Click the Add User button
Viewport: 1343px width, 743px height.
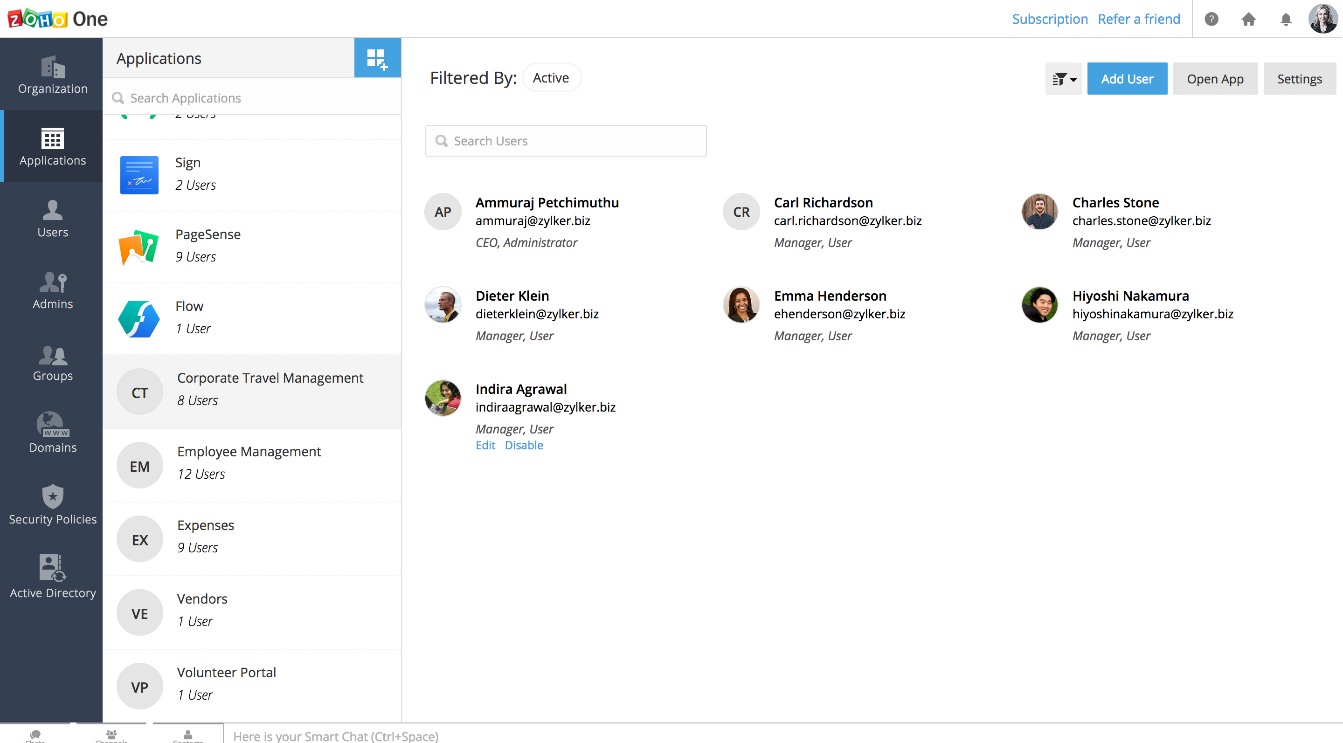click(1127, 78)
